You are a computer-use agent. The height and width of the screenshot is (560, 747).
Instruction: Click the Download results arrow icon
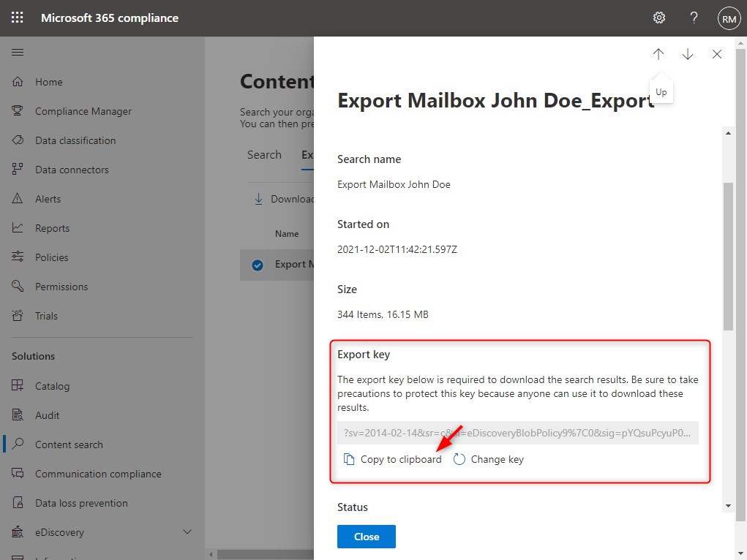click(x=258, y=199)
